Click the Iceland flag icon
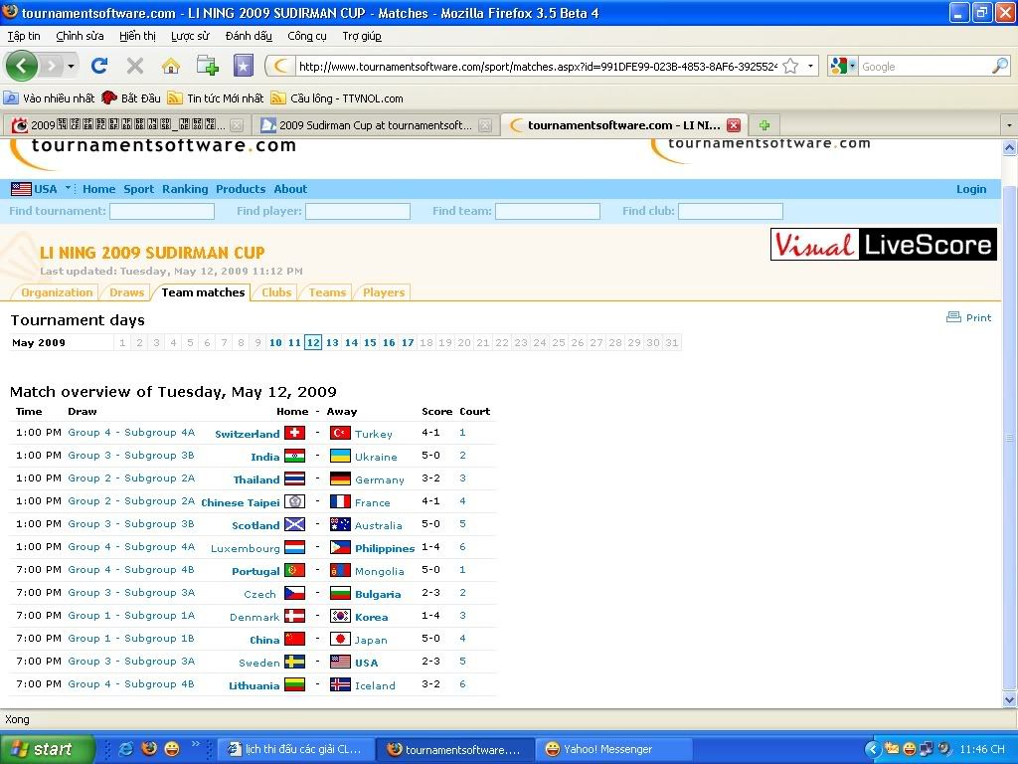1018x764 pixels. click(340, 684)
